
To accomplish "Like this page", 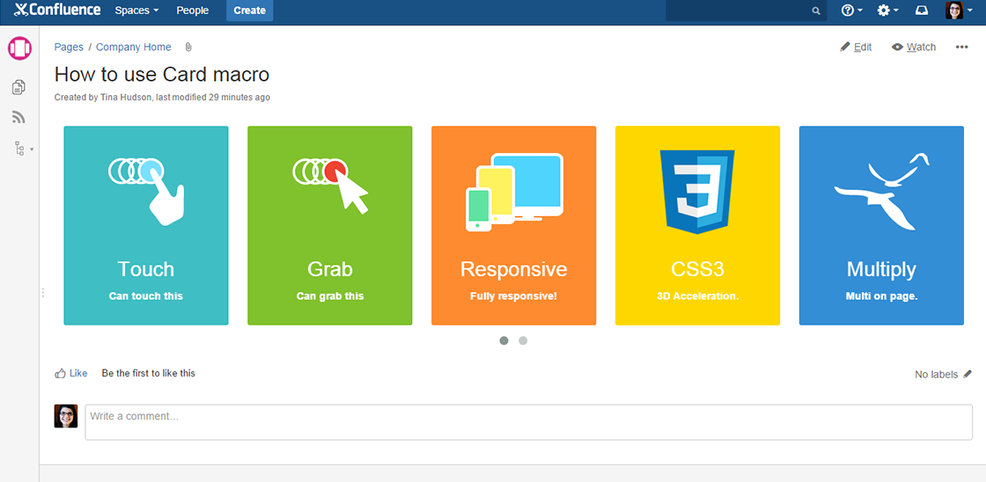I will pyautogui.click(x=71, y=373).
